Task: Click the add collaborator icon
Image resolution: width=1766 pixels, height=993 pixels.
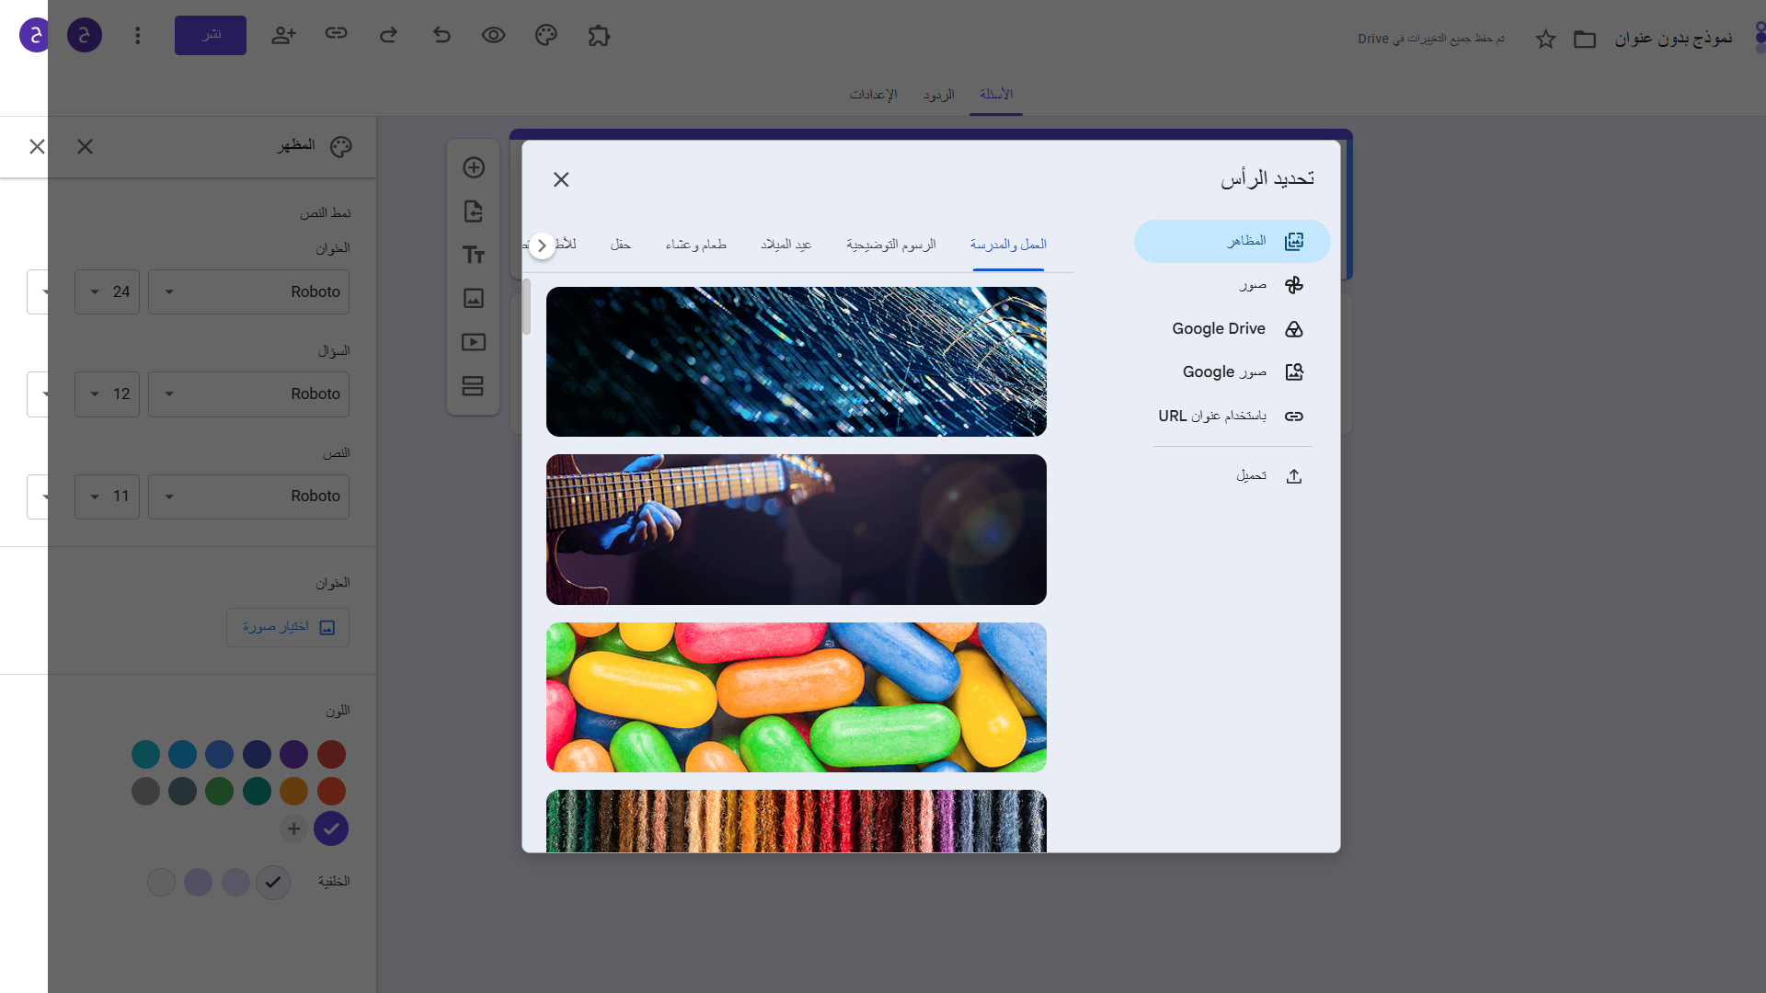Action: click(283, 36)
